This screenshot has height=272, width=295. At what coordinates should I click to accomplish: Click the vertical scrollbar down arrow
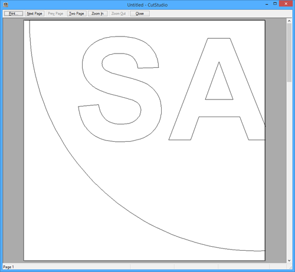(289, 260)
